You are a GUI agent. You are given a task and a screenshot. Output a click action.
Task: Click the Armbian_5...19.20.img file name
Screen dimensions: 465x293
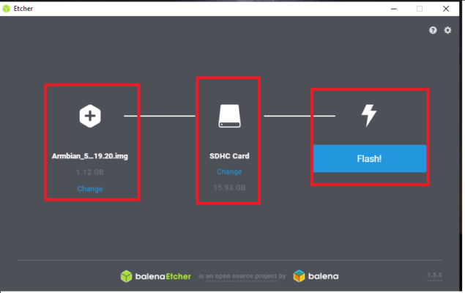click(90, 156)
